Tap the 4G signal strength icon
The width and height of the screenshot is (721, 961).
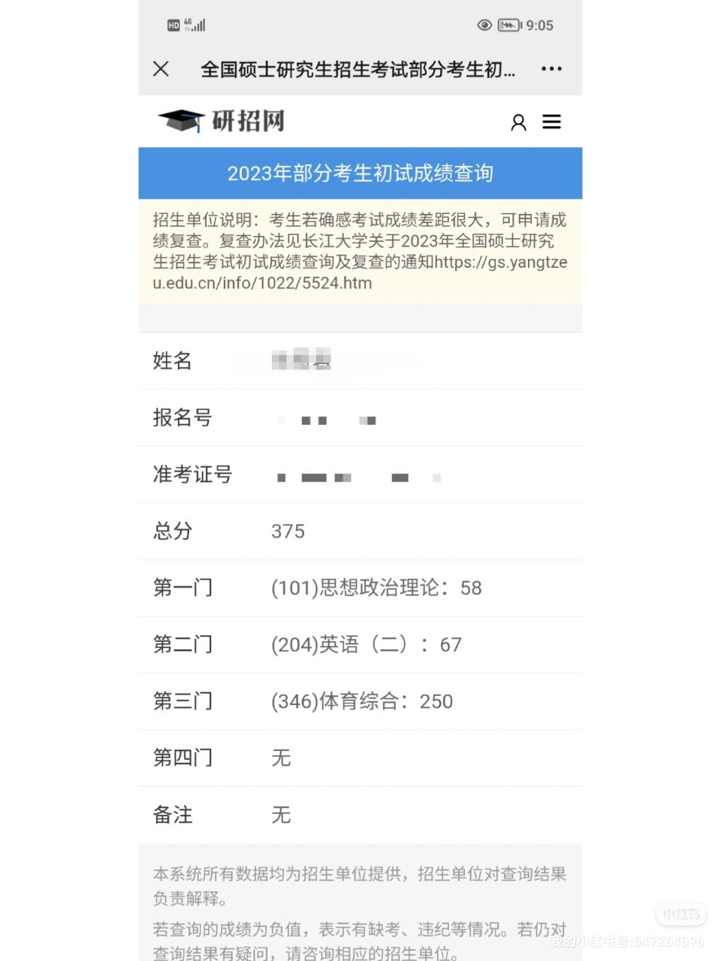coord(195,26)
